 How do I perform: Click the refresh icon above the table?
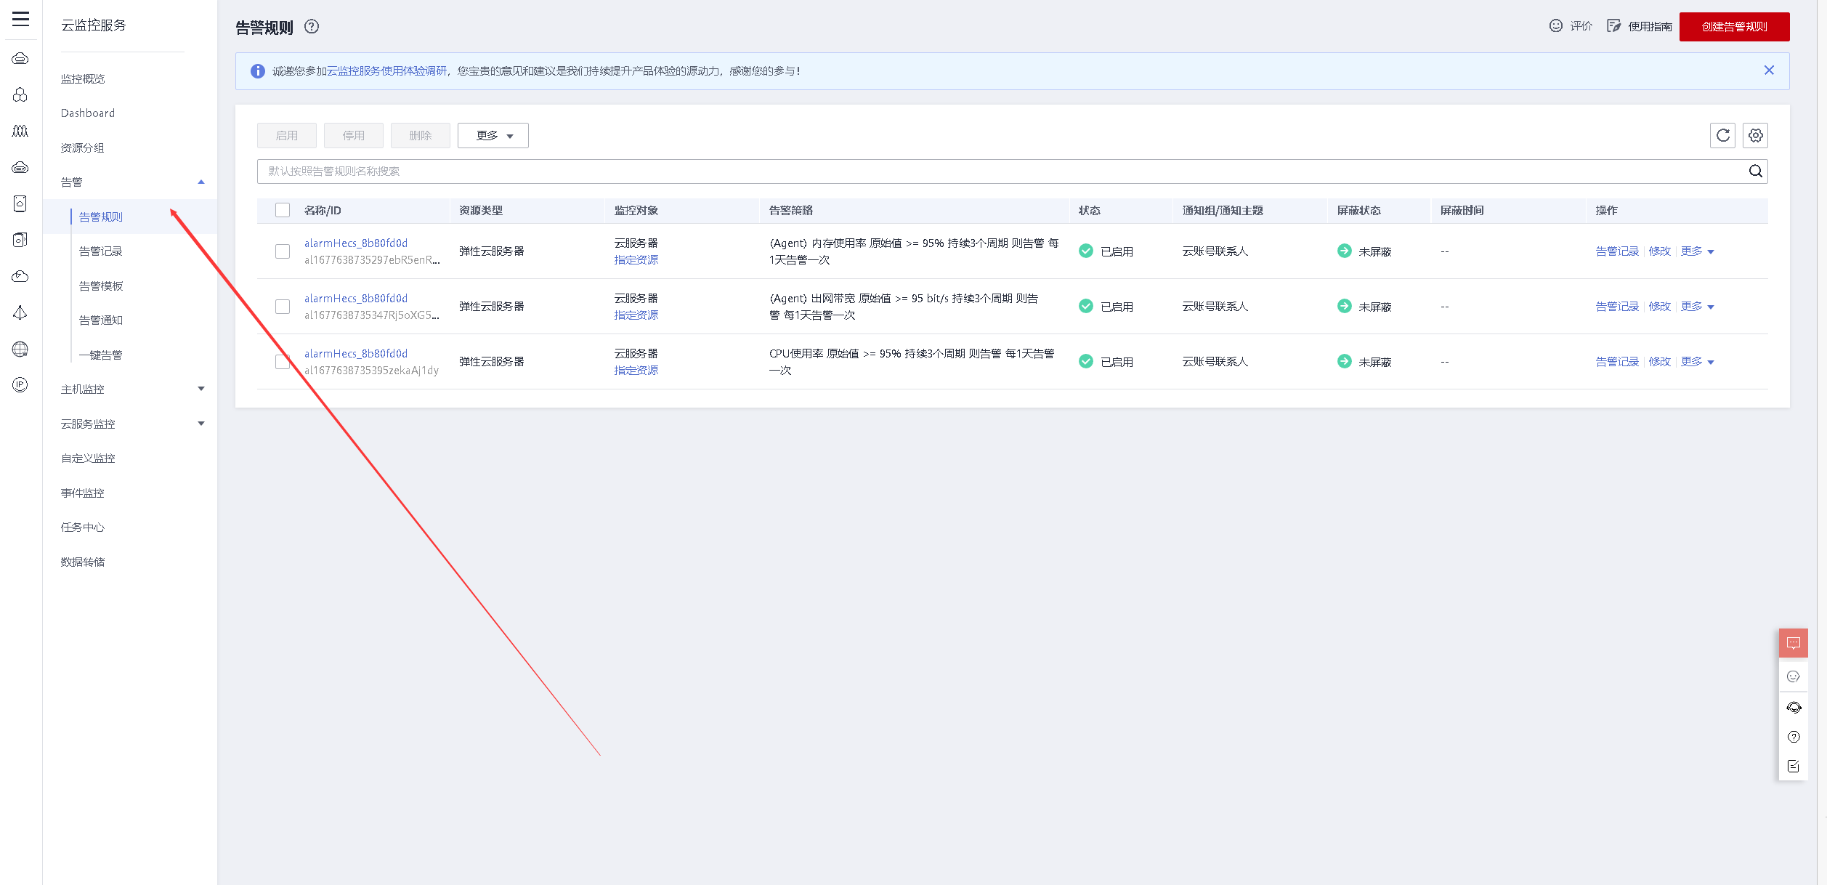coord(1722,135)
